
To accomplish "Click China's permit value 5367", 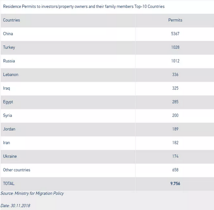I will point(175,34).
